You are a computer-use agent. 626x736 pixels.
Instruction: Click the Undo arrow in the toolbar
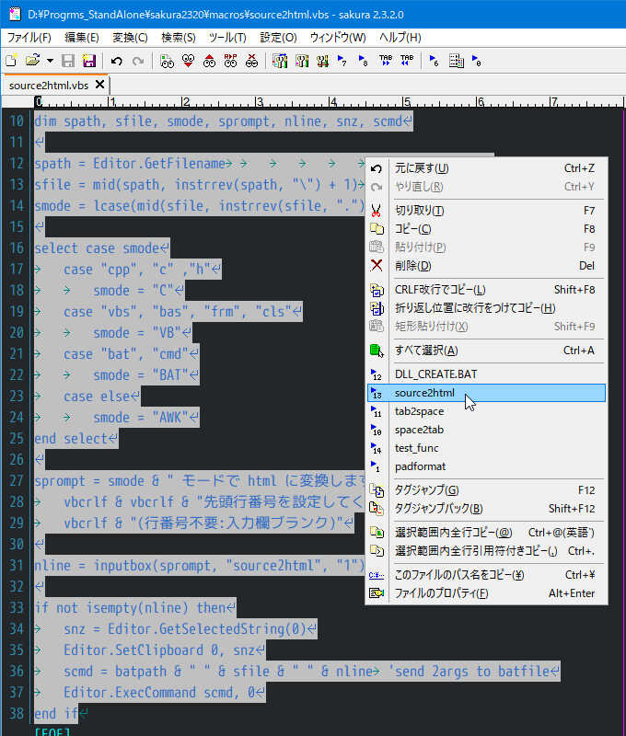(x=117, y=61)
